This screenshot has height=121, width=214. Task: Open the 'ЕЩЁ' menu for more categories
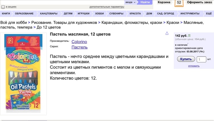(x=209, y=14)
